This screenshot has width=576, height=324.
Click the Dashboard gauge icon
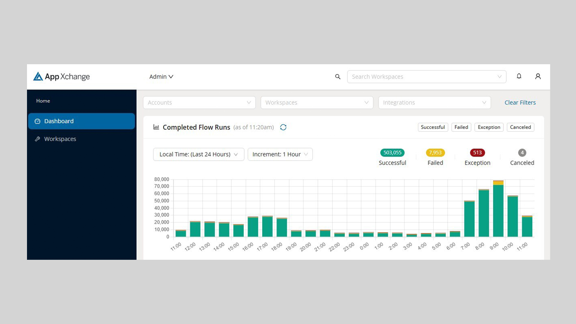37,121
